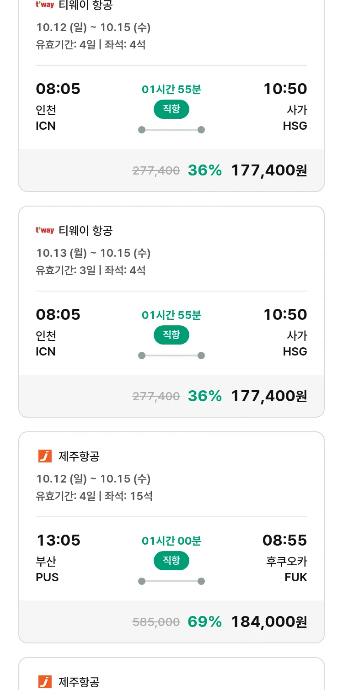Viewport: 343px width, 690px height.
Task: Open the 제주항공 airline name on the Busan flight card
Action: (x=79, y=456)
